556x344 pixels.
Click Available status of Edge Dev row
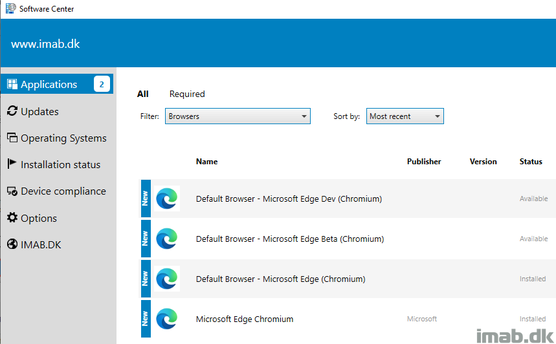[x=533, y=199]
